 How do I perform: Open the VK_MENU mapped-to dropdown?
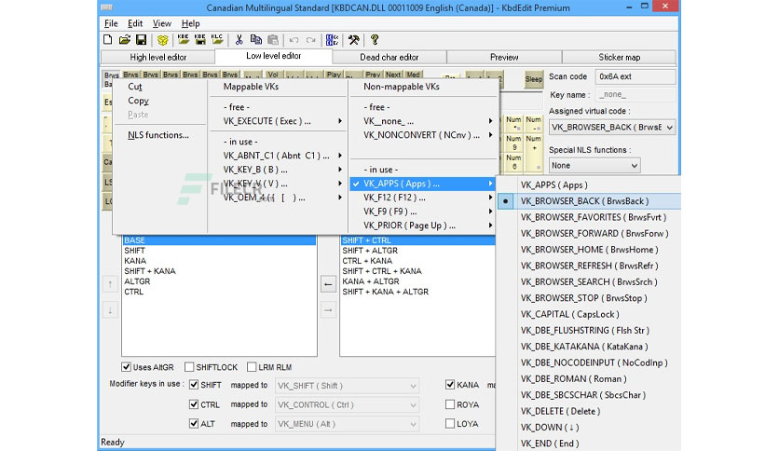point(347,424)
